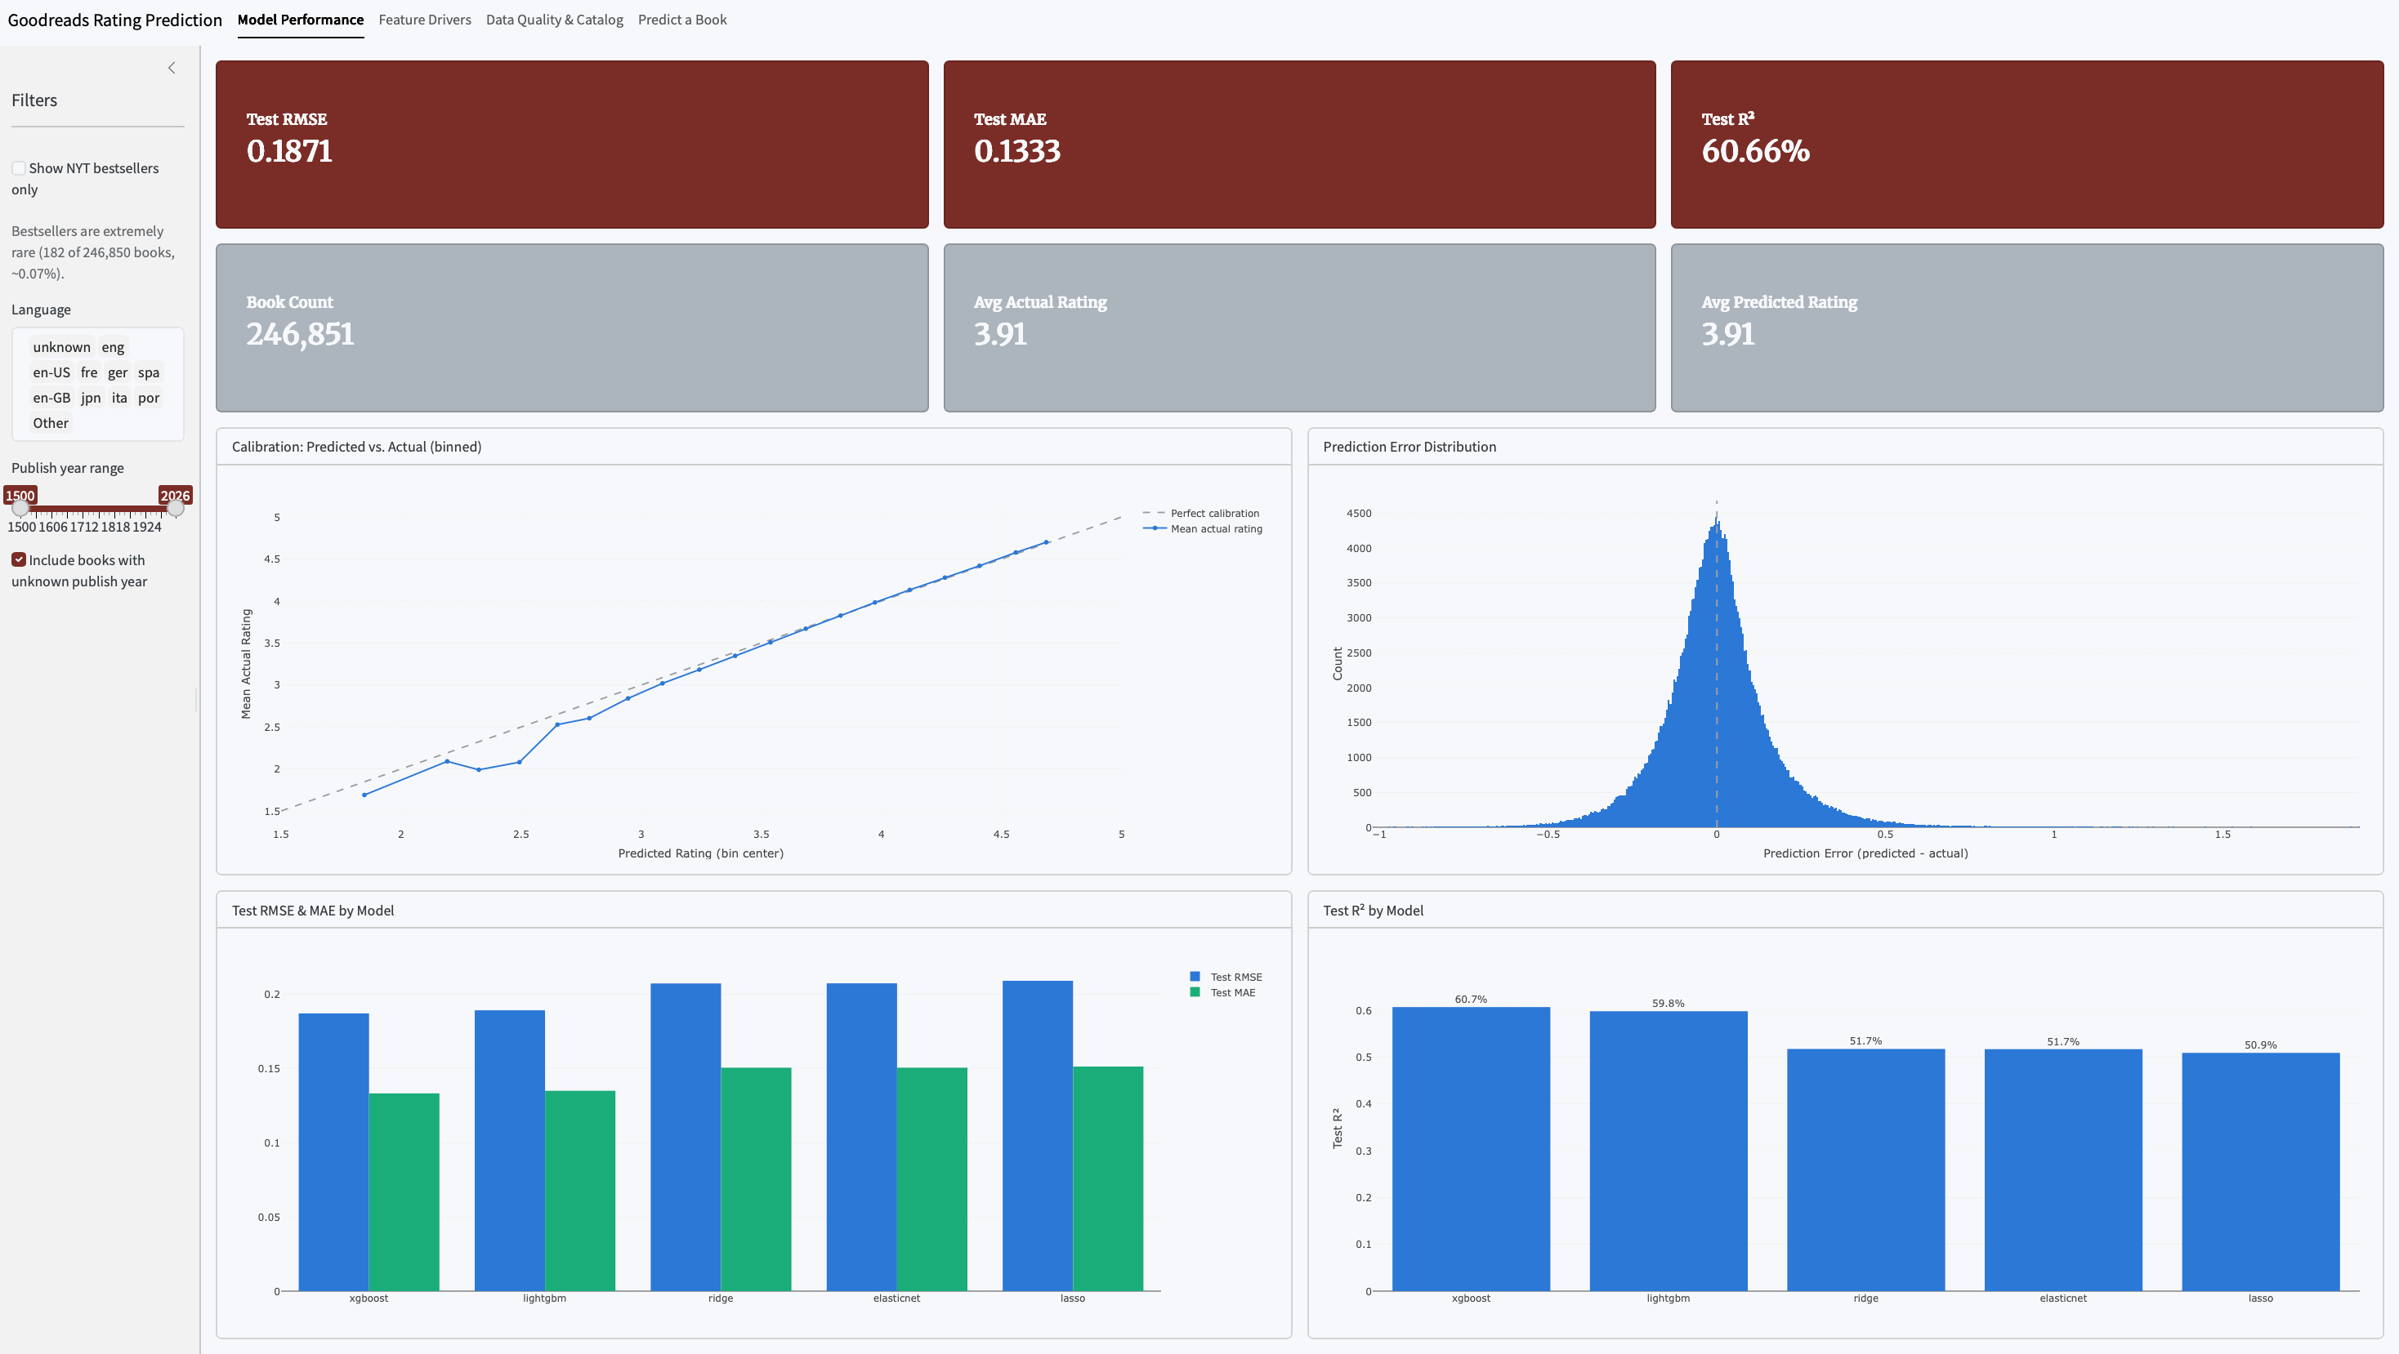
Task: Toggle 'Test RMSE' legend entry
Action: pos(1226,976)
